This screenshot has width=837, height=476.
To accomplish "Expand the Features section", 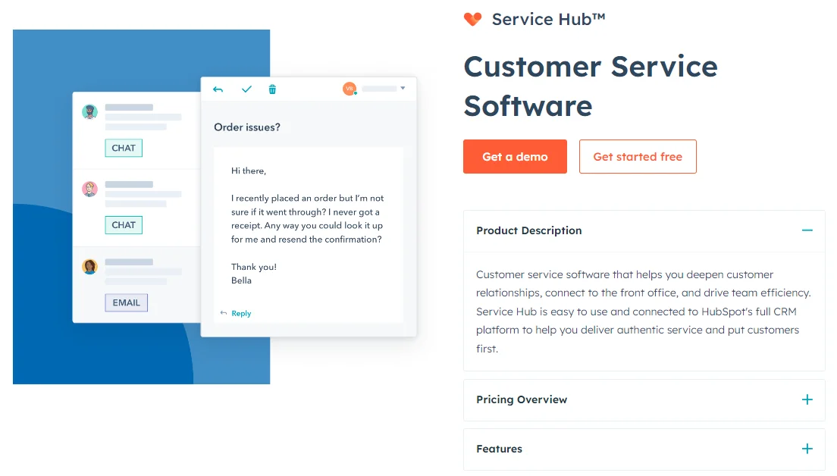I will (807, 449).
